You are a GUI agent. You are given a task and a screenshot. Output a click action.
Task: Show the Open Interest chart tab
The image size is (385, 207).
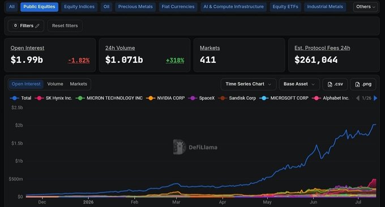26,84
